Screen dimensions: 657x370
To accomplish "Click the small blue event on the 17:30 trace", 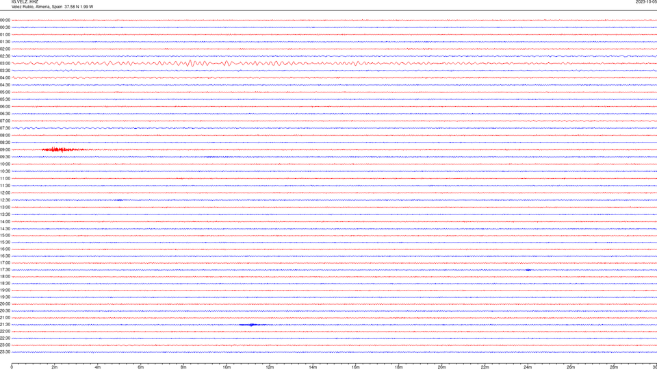I will point(528,270).
